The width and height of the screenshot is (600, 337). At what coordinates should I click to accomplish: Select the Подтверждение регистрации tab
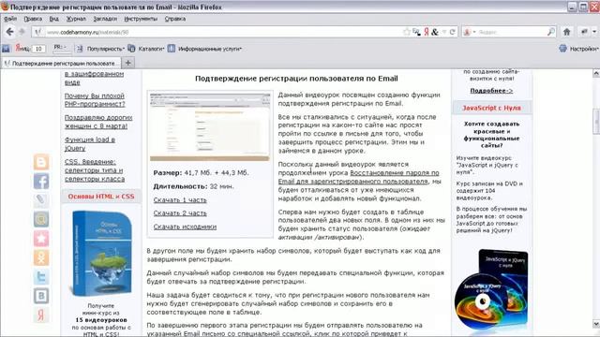pyautogui.click(x=61, y=63)
